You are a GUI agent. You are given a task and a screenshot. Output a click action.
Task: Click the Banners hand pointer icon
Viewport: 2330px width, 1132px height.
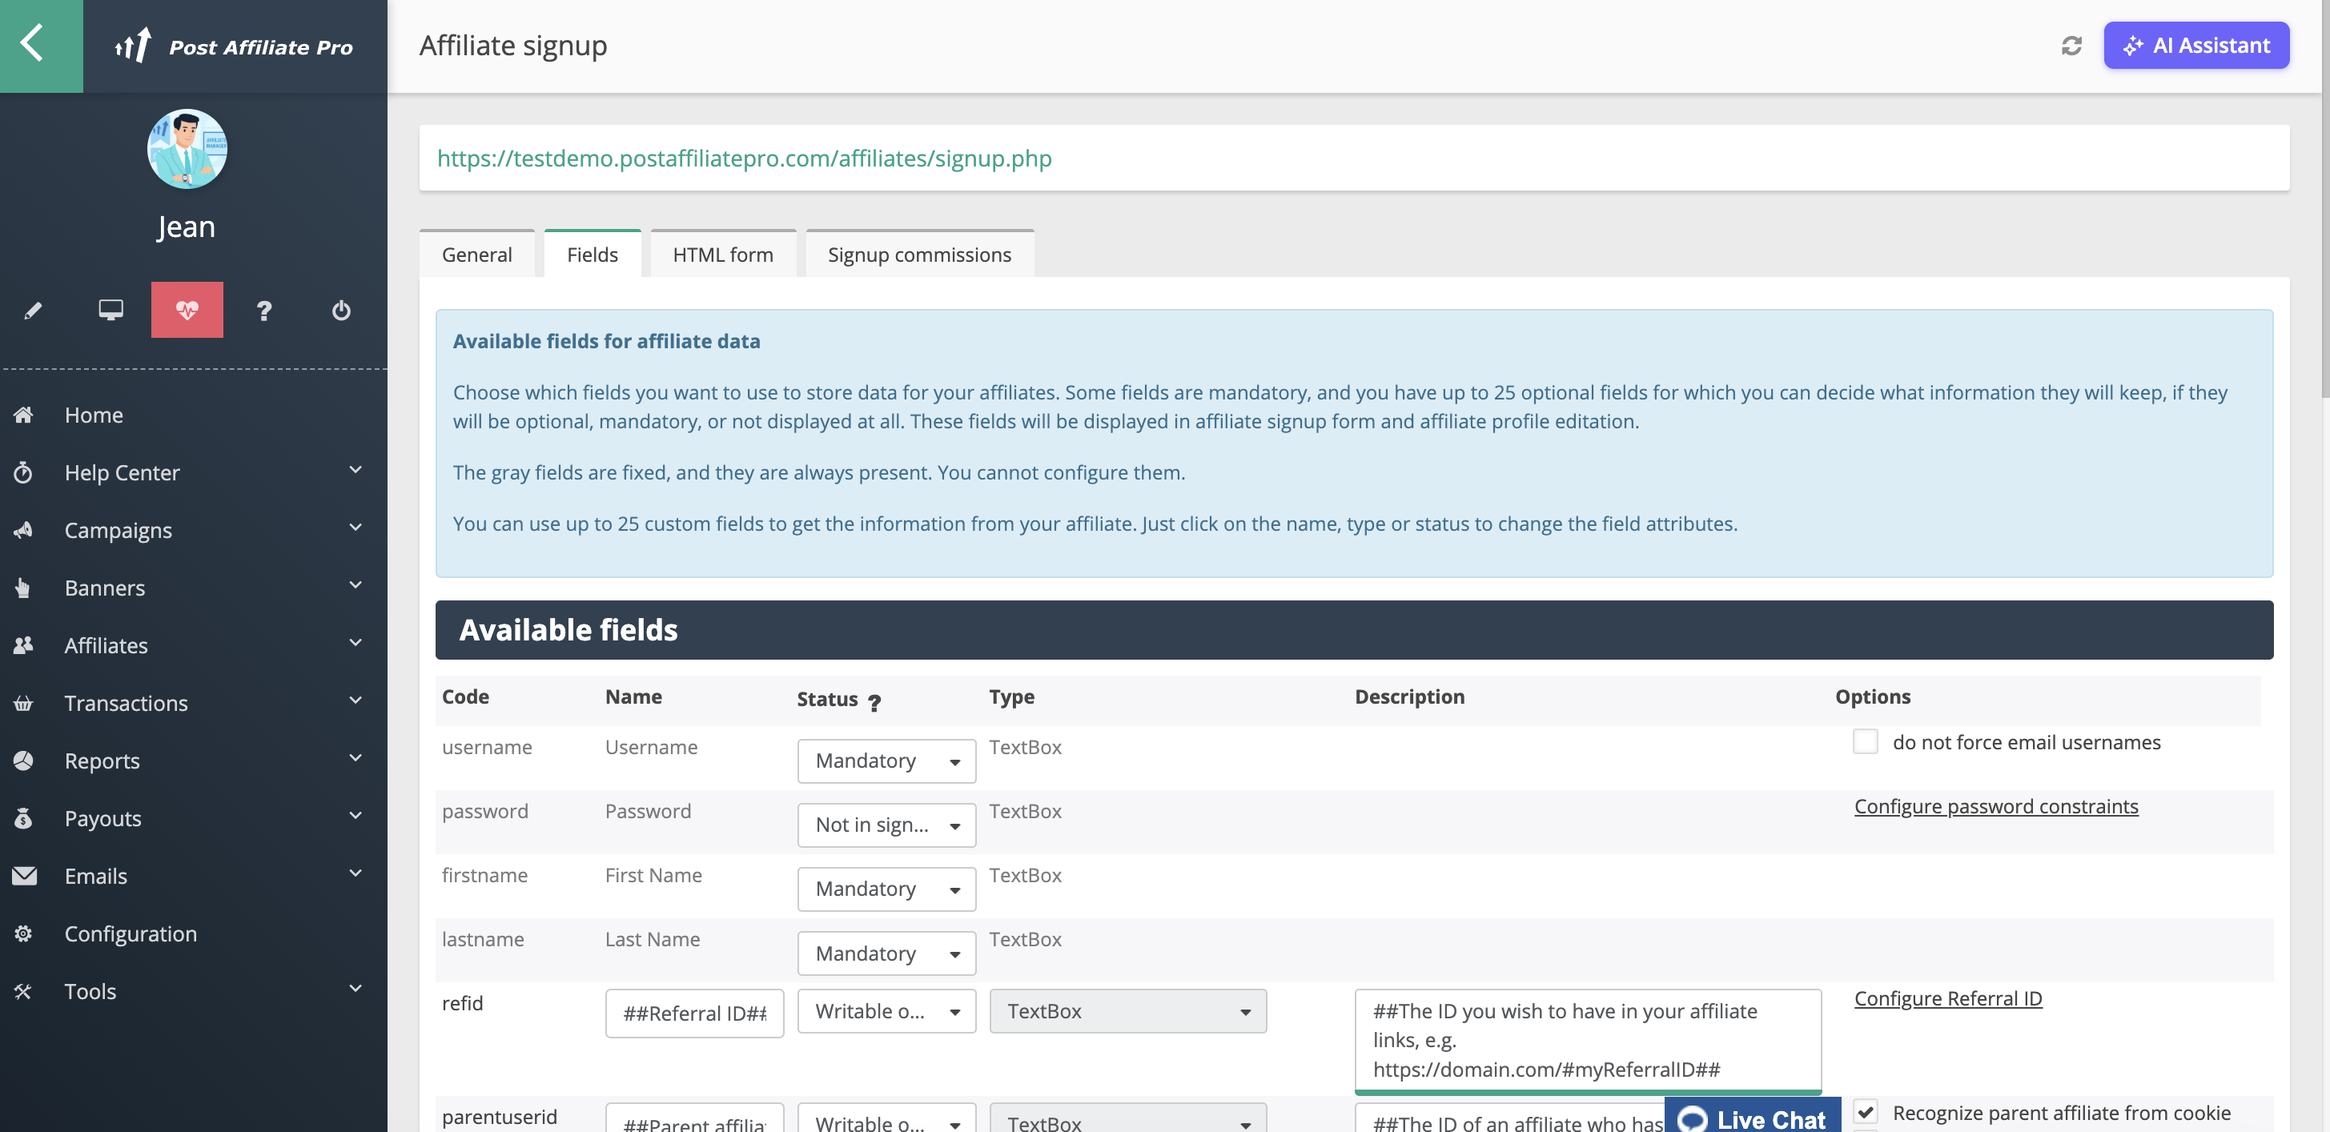coord(23,588)
